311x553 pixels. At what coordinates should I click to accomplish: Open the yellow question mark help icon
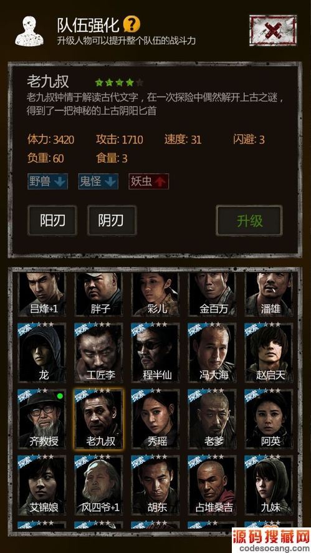tap(132, 24)
